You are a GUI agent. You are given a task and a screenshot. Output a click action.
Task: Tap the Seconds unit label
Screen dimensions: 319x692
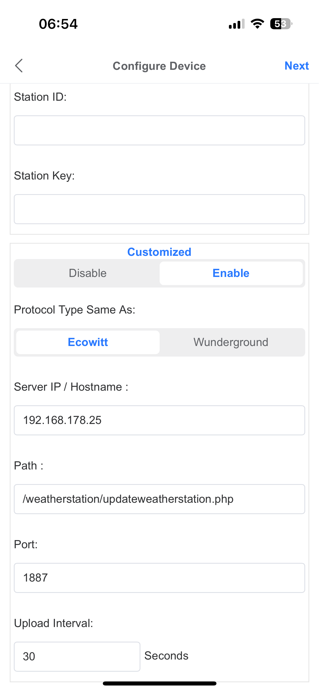coord(166,656)
